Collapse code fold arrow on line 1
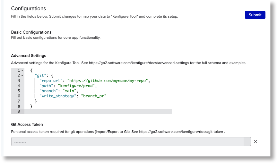277x163 pixels. tap(22, 70)
